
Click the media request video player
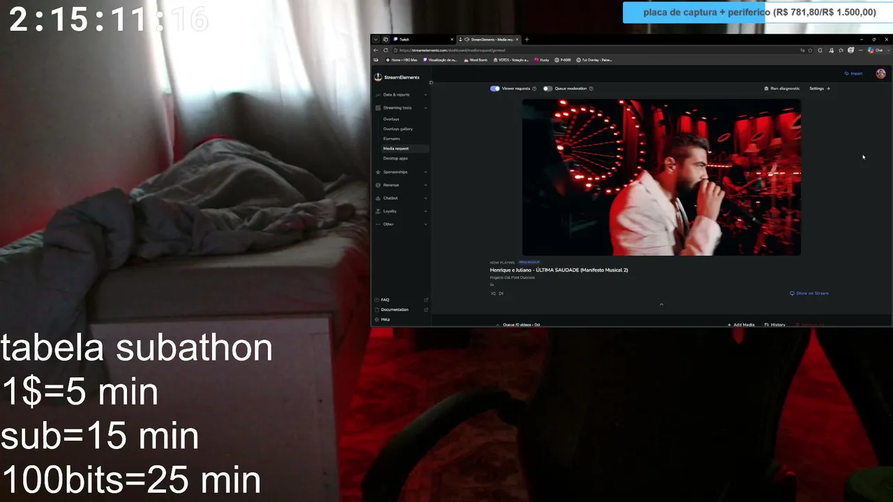(661, 177)
